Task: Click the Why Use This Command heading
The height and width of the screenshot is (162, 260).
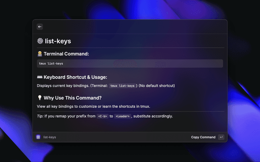Action: point(72,98)
